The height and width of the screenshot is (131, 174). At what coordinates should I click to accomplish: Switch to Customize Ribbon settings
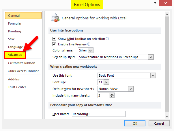22,63
